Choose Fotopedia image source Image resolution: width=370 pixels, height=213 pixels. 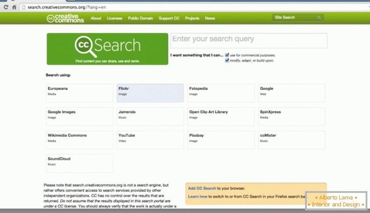(221, 93)
